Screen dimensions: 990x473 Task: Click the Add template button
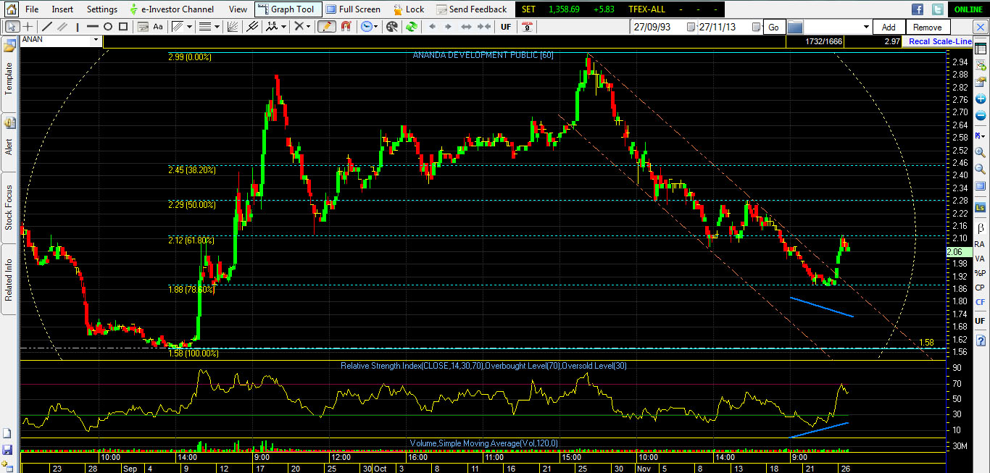pos(889,27)
